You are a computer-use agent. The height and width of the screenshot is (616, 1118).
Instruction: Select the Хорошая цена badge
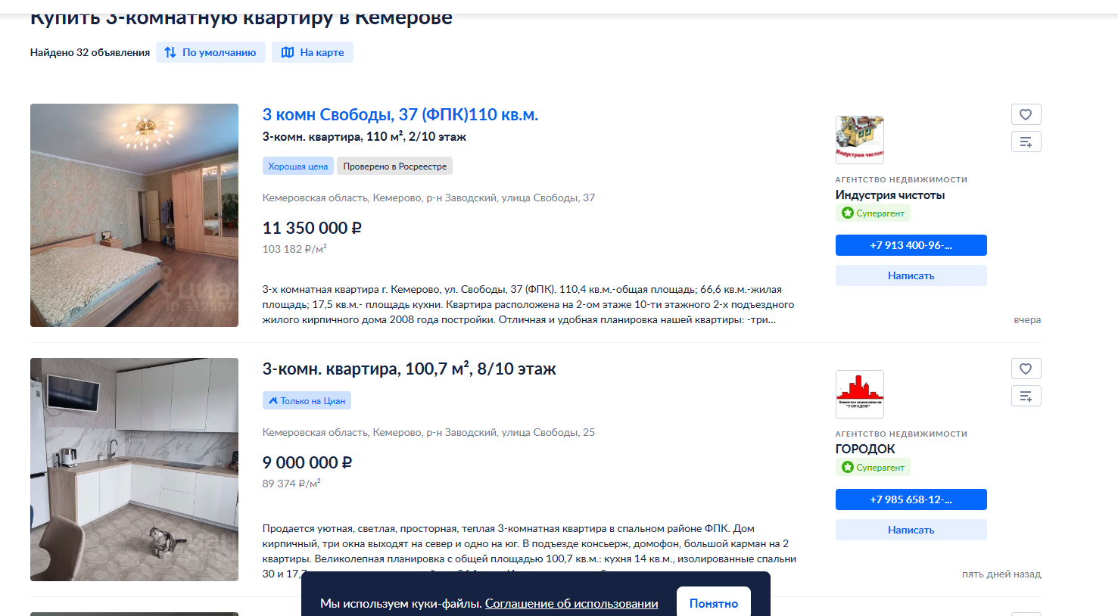point(298,166)
